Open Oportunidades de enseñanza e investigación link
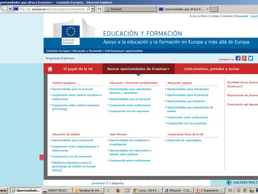 [x=130, y=142]
